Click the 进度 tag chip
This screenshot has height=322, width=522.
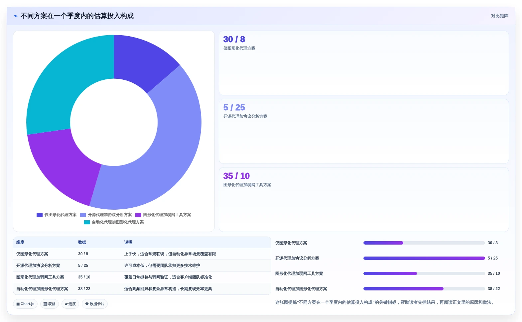[70, 304]
